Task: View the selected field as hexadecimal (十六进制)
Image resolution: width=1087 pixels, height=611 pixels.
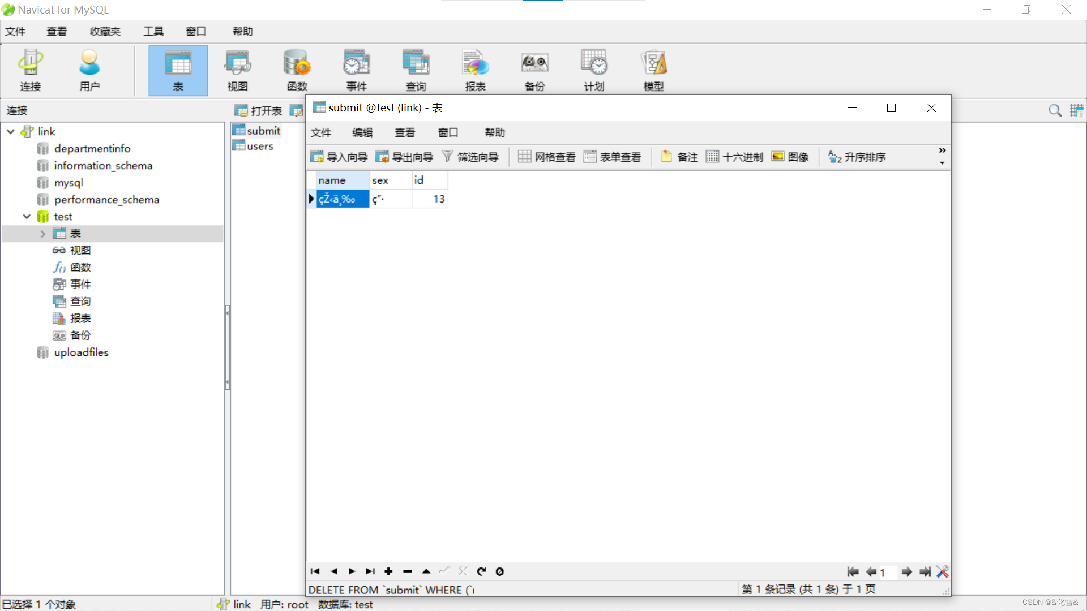Action: click(x=734, y=157)
